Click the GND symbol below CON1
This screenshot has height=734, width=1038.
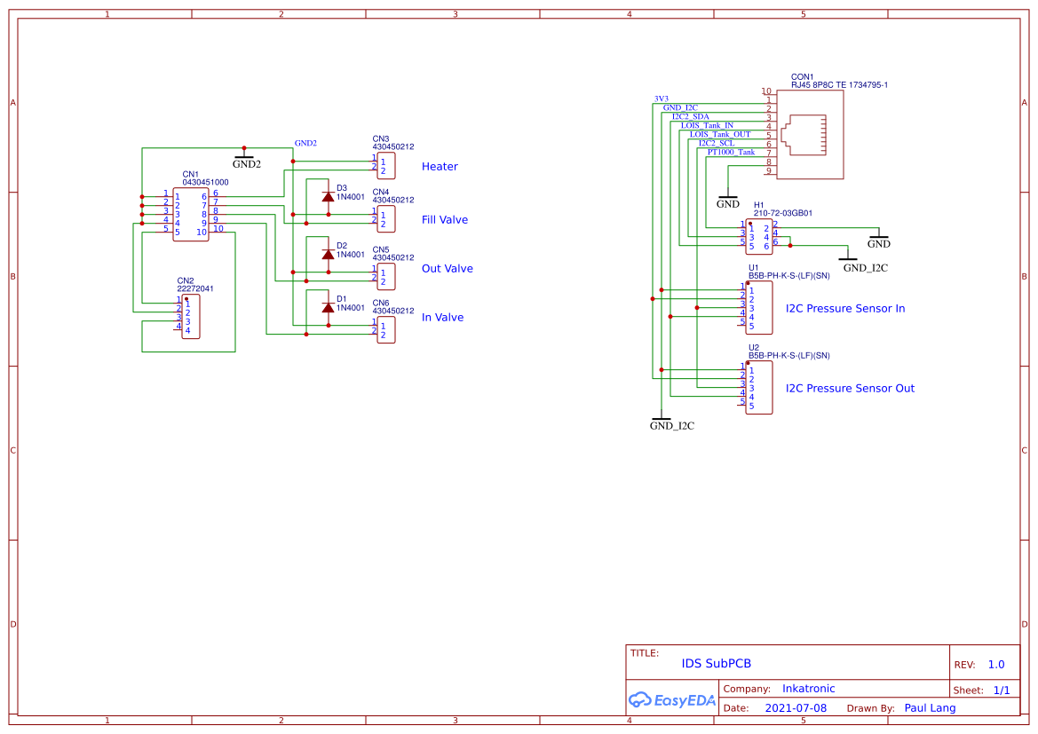[728, 197]
